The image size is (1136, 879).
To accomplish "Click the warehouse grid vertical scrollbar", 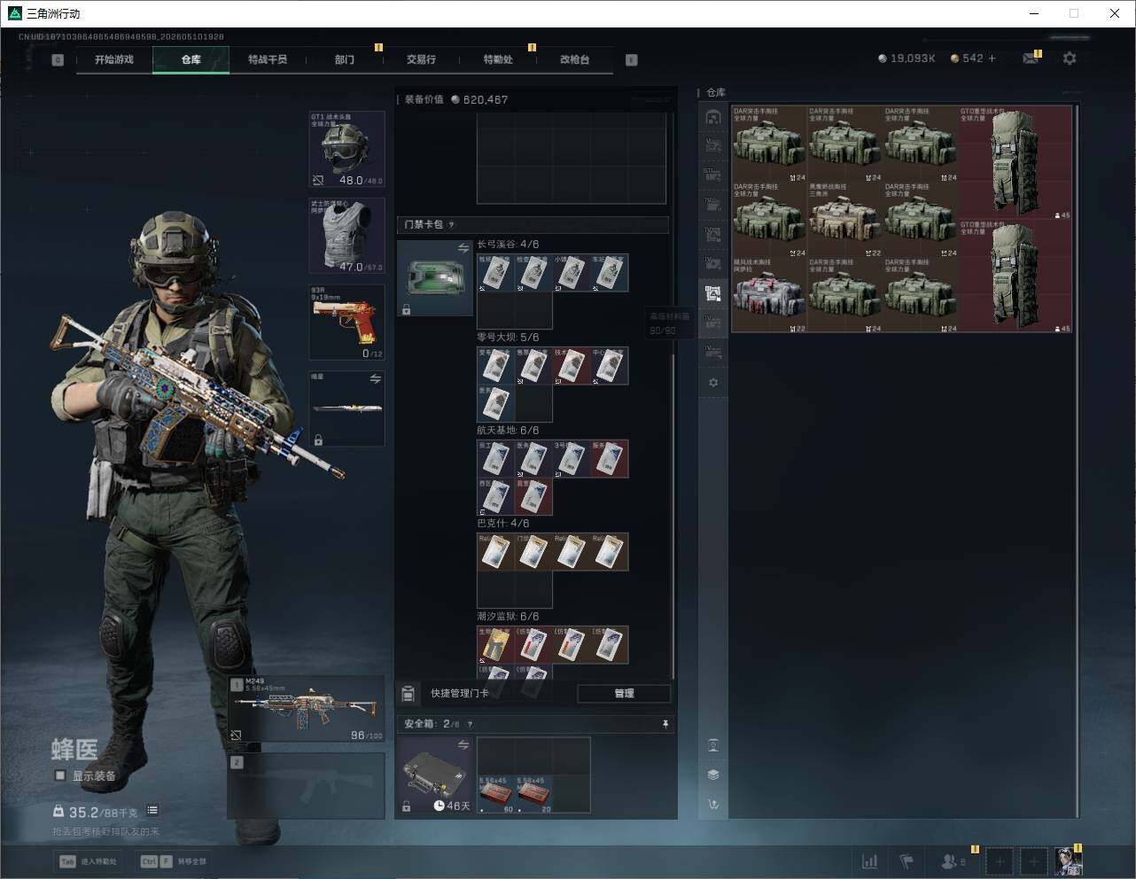I will pos(1077,461).
